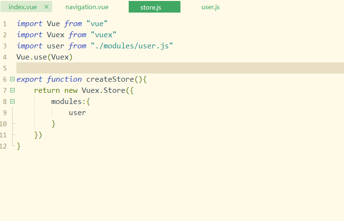Switch to the user.js tab
The image size is (344, 221).
210,7
